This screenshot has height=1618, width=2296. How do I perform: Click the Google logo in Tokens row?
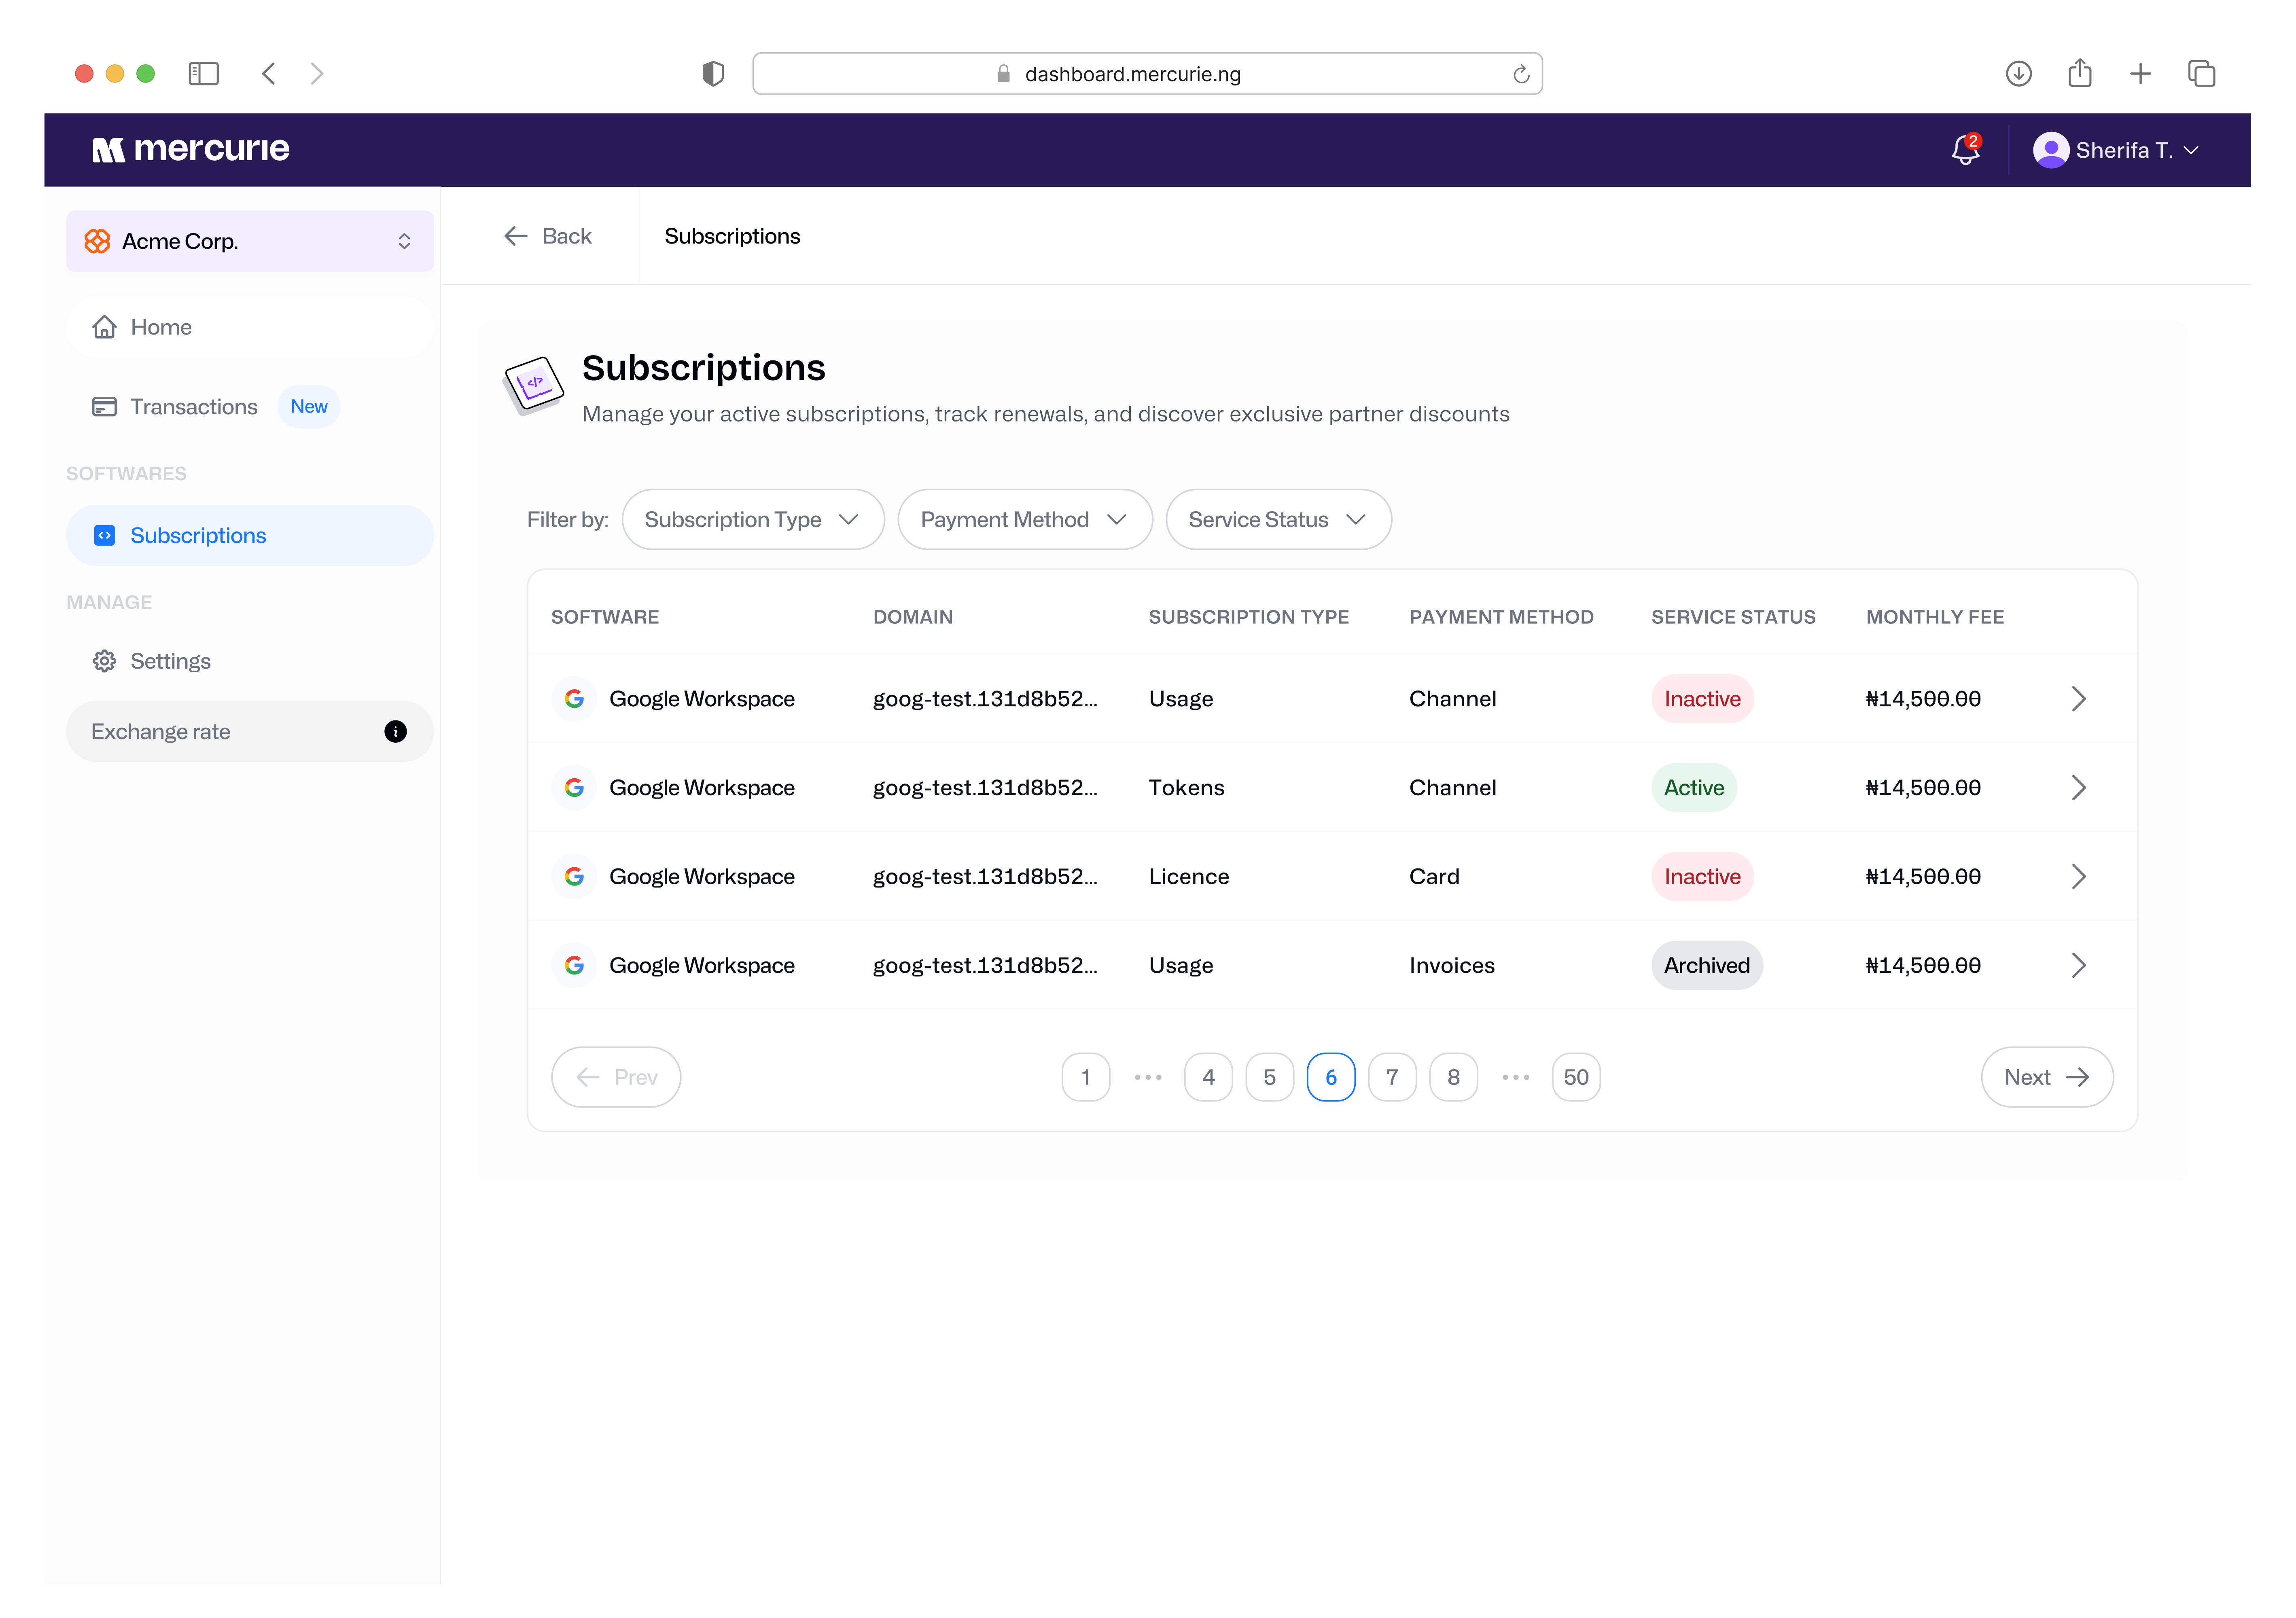pyautogui.click(x=574, y=787)
